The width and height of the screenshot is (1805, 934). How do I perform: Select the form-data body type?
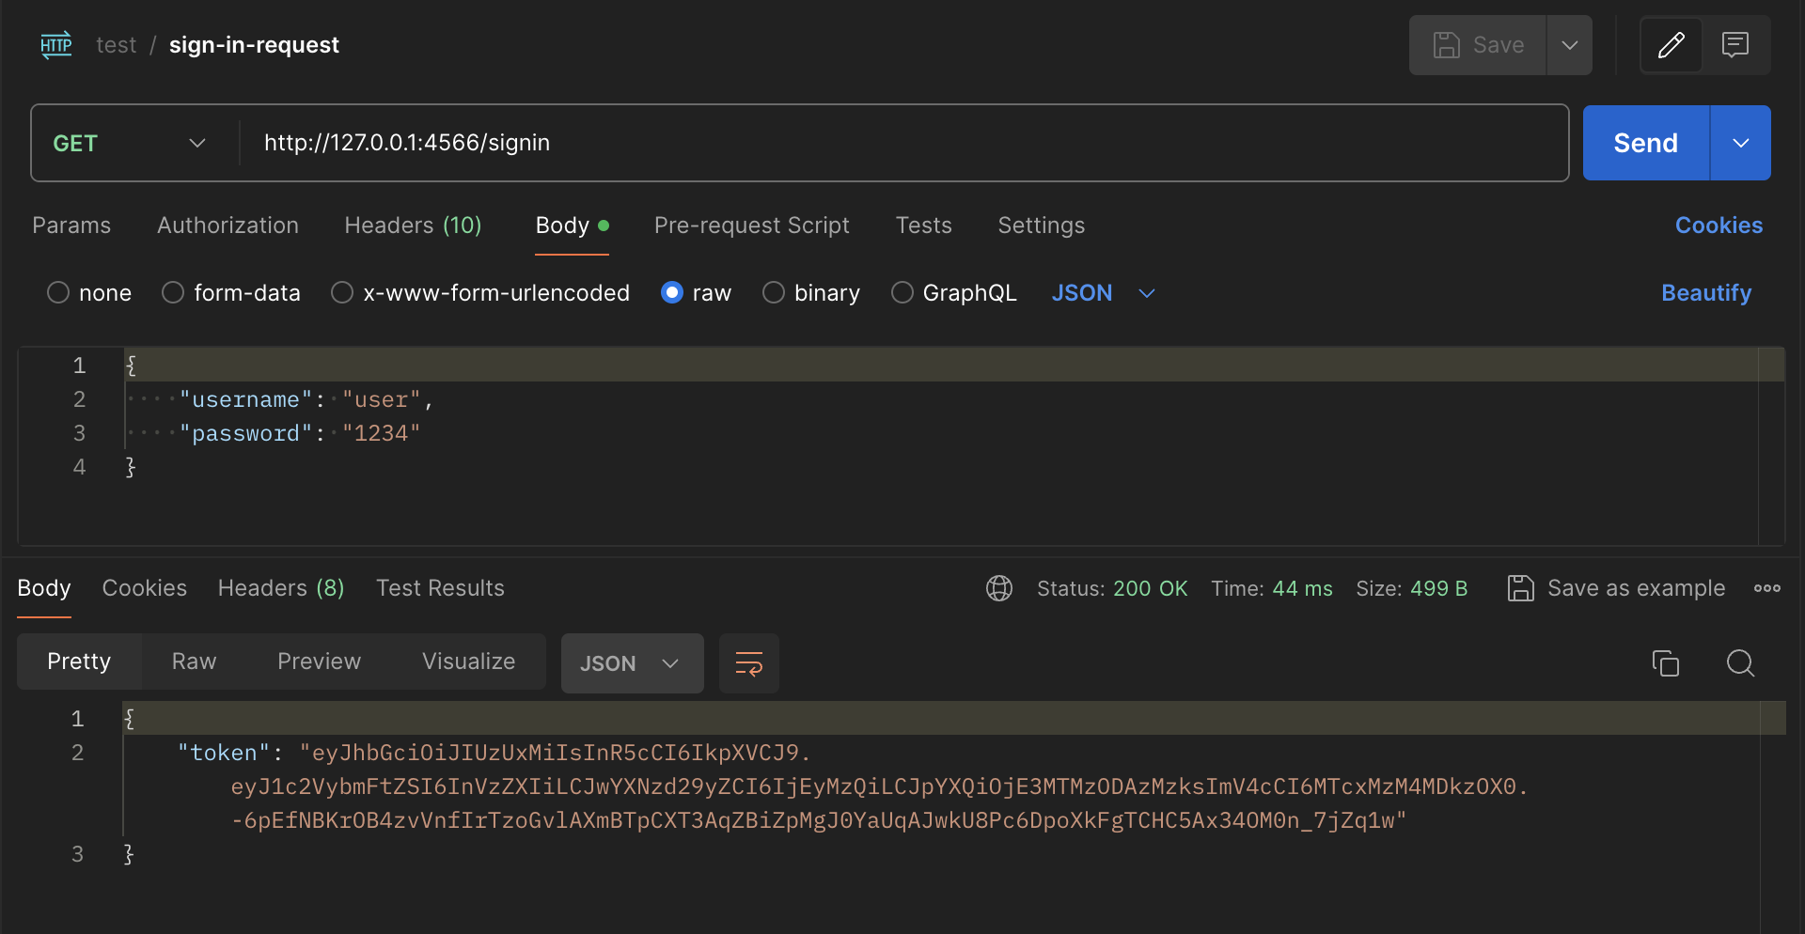click(x=231, y=293)
